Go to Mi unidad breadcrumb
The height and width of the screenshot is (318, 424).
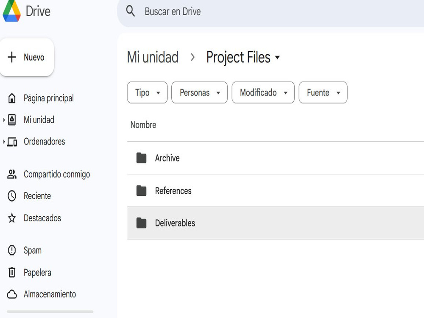tap(153, 57)
